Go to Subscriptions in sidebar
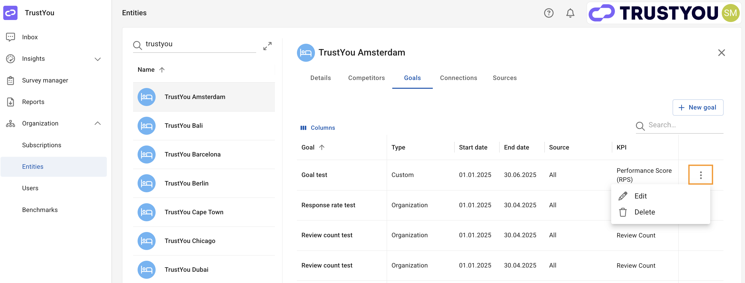The width and height of the screenshot is (745, 283). 42,145
